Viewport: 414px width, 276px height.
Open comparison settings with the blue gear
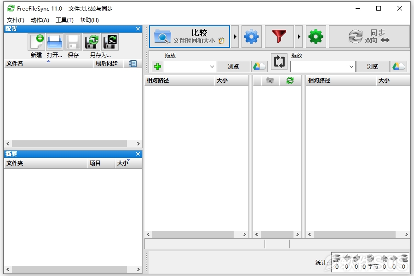pyautogui.click(x=251, y=37)
